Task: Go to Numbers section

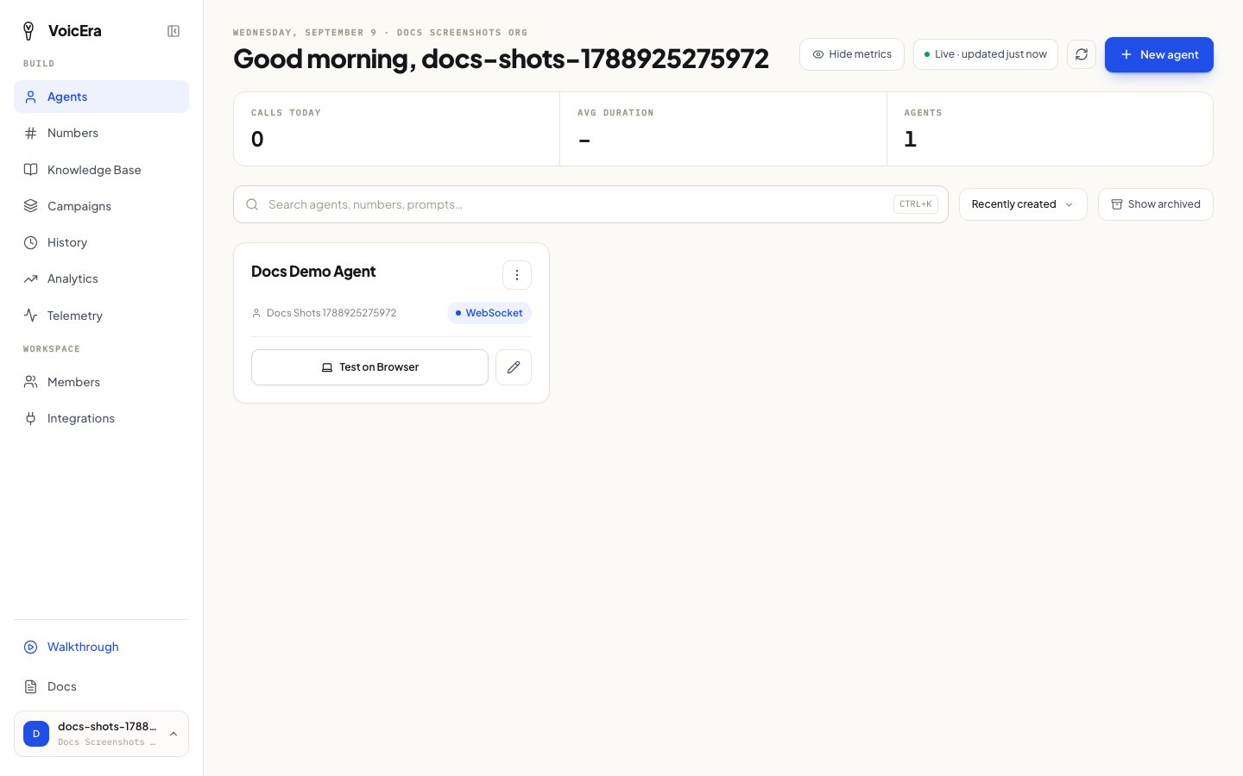Action: 101,133
